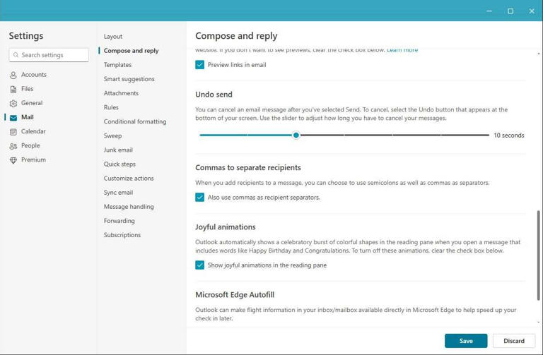The image size is (543, 355).
Task: Click the '10 seconds' value text
Action: pyautogui.click(x=509, y=136)
